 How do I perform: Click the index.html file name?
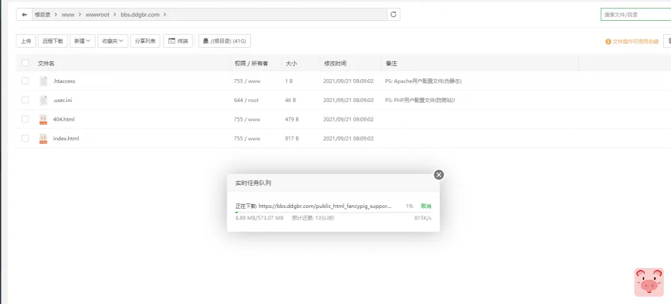point(66,139)
